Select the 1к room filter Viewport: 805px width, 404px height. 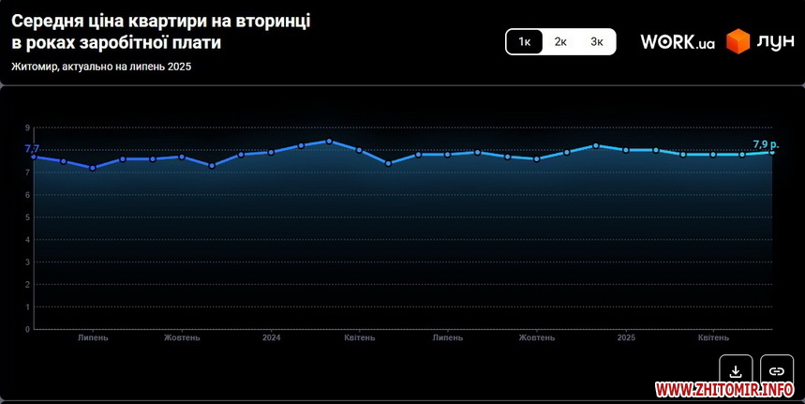(525, 42)
